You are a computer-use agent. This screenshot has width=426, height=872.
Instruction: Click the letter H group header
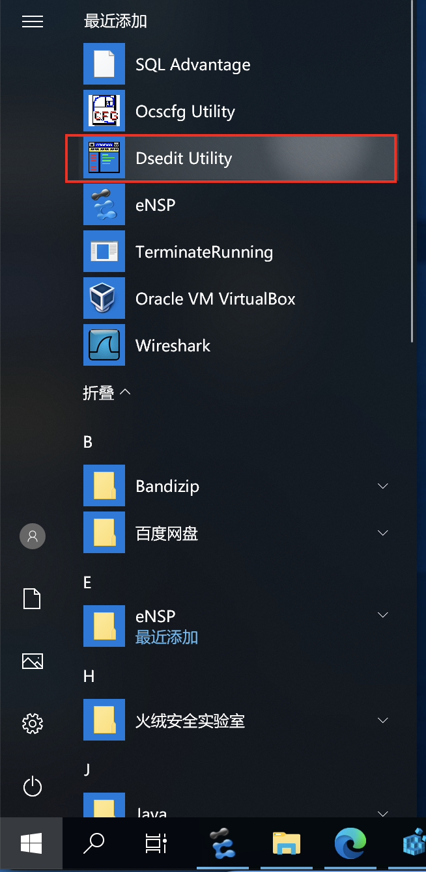[x=89, y=676]
